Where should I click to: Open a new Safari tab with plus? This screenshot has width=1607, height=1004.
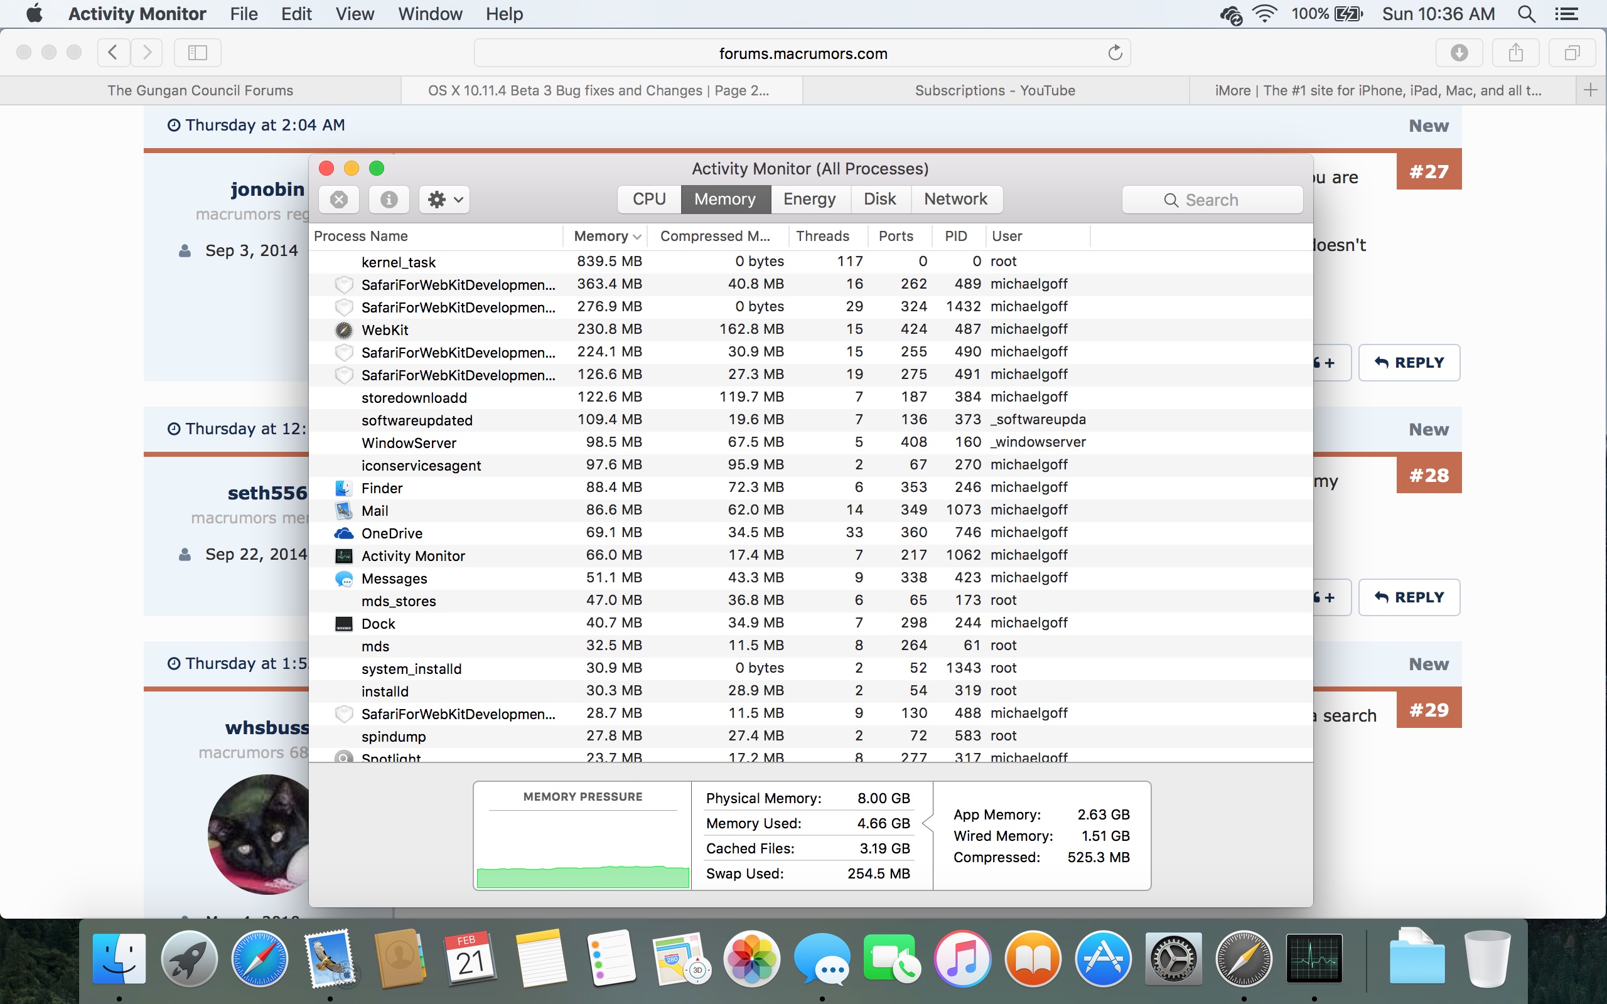1589,90
